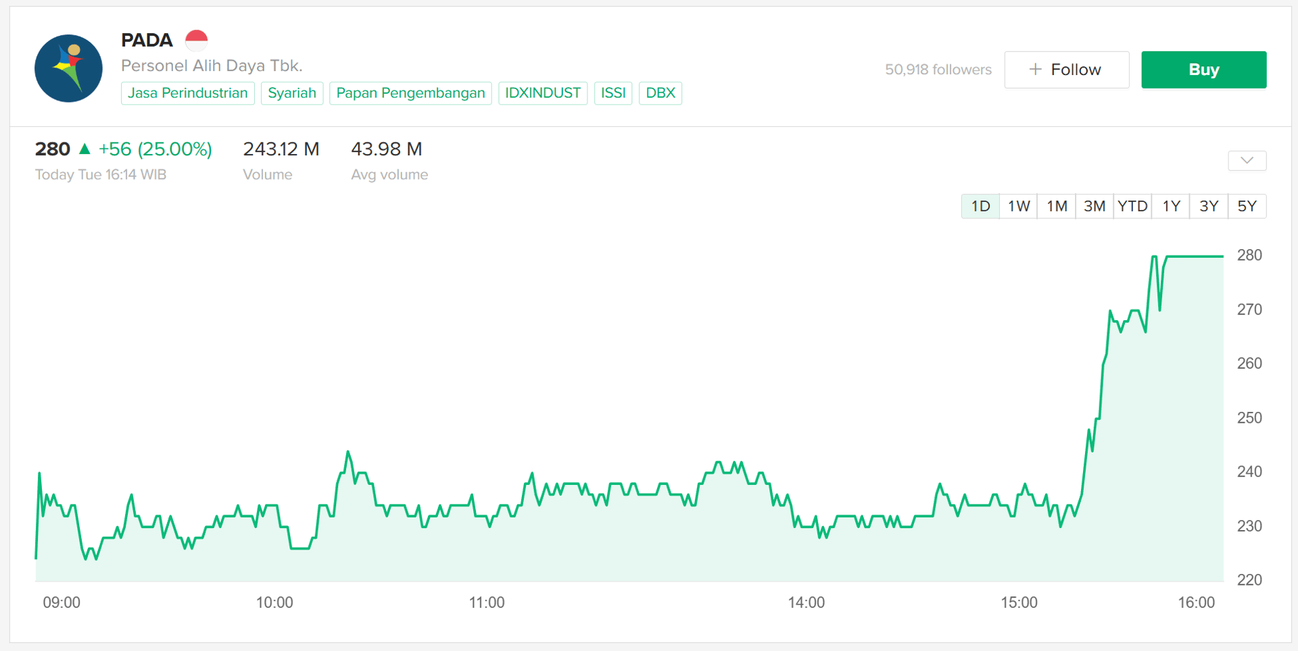Viewport: 1298px width, 651px height.
Task: Select the YTD chart range tab
Action: pos(1132,206)
